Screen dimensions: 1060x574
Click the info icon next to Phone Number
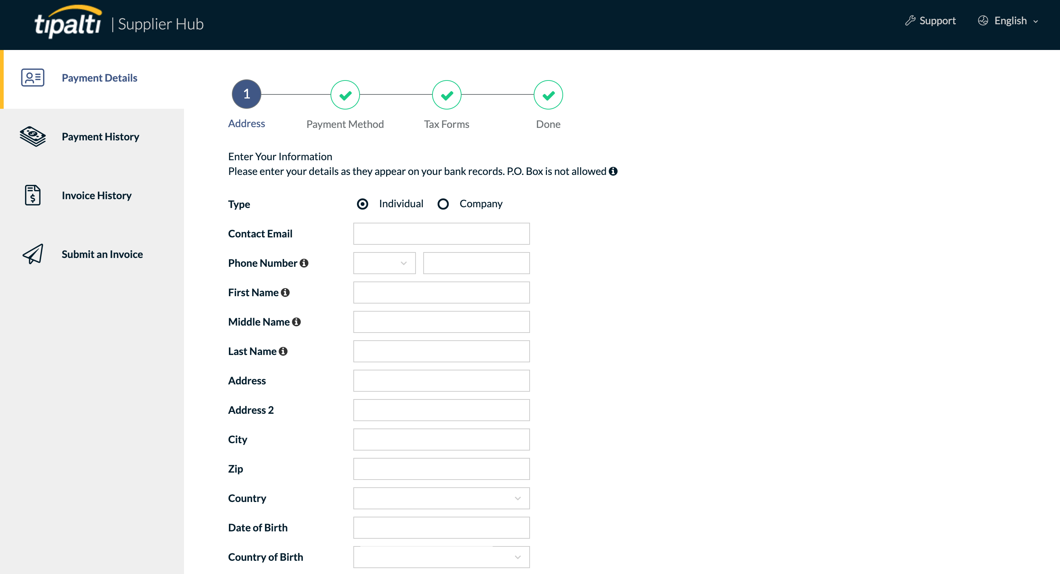[x=304, y=263]
